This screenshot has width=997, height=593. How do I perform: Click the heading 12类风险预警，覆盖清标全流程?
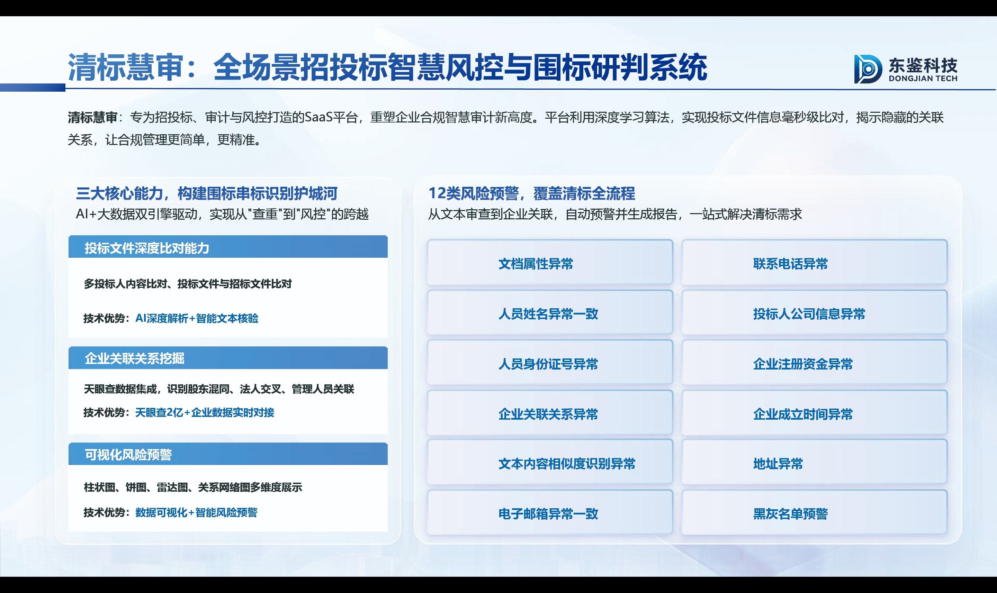click(x=531, y=193)
